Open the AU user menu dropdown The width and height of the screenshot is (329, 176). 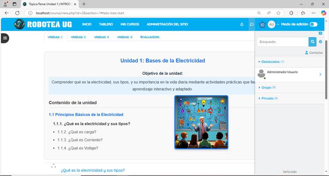tap(273, 25)
